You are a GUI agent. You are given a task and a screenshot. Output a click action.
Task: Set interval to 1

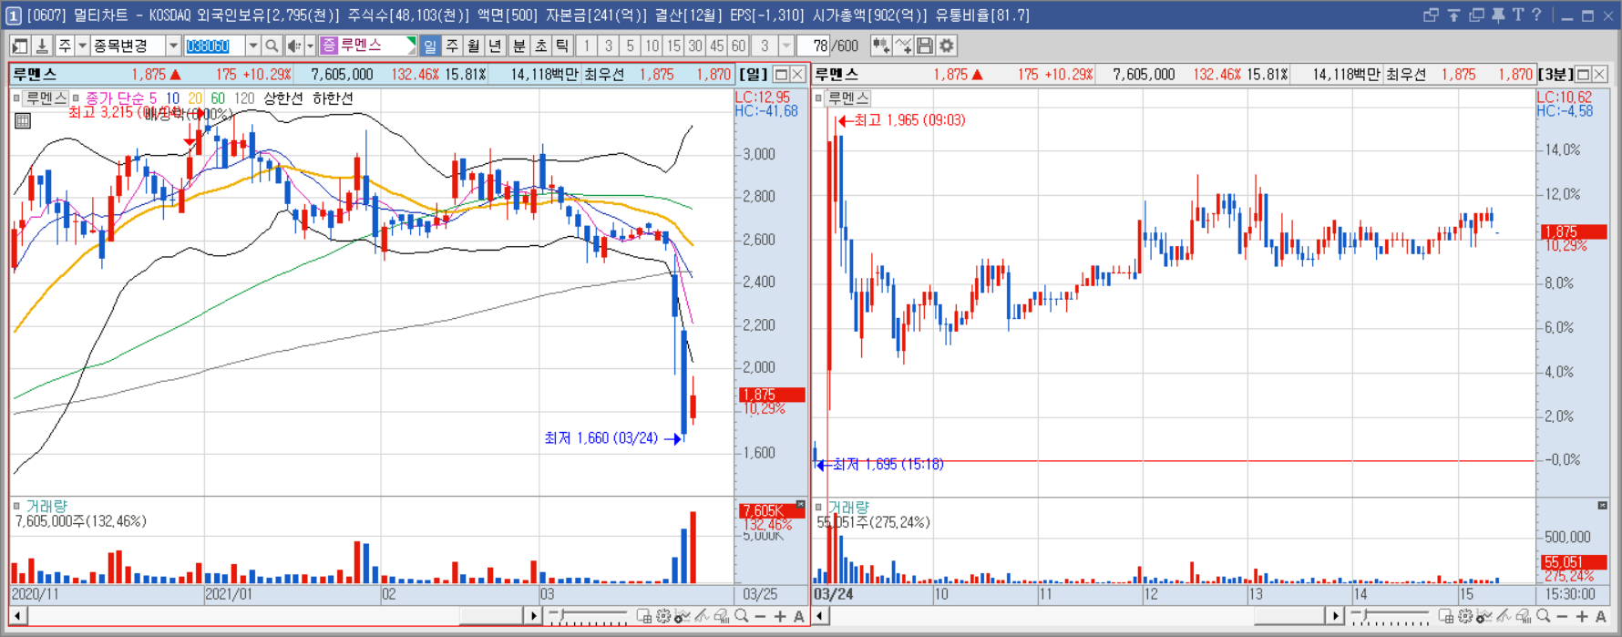click(587, 46)
